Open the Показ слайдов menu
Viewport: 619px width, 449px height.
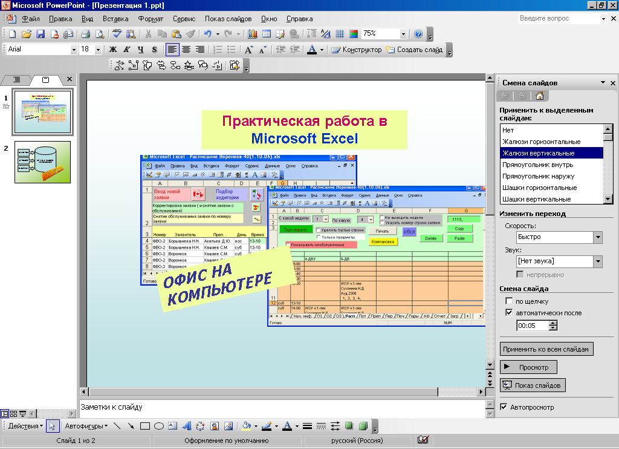(x=228, y=19)
